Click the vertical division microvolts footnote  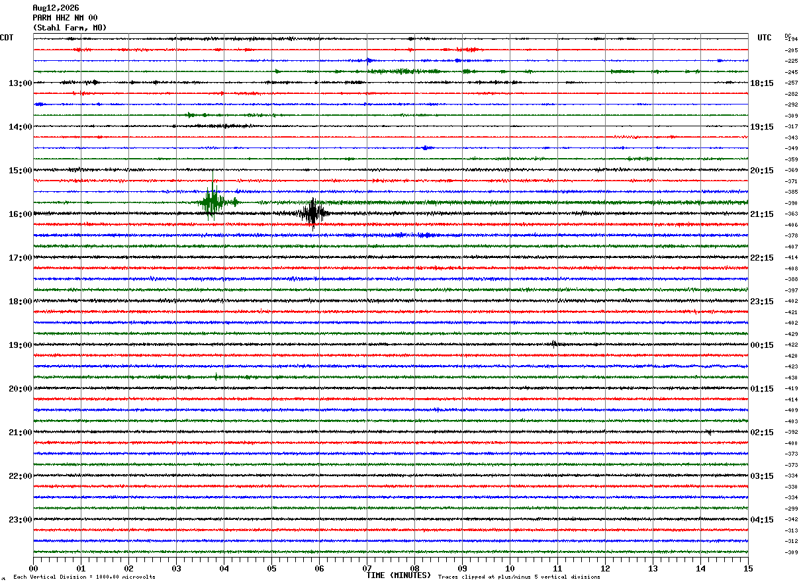tap(84, 577)
